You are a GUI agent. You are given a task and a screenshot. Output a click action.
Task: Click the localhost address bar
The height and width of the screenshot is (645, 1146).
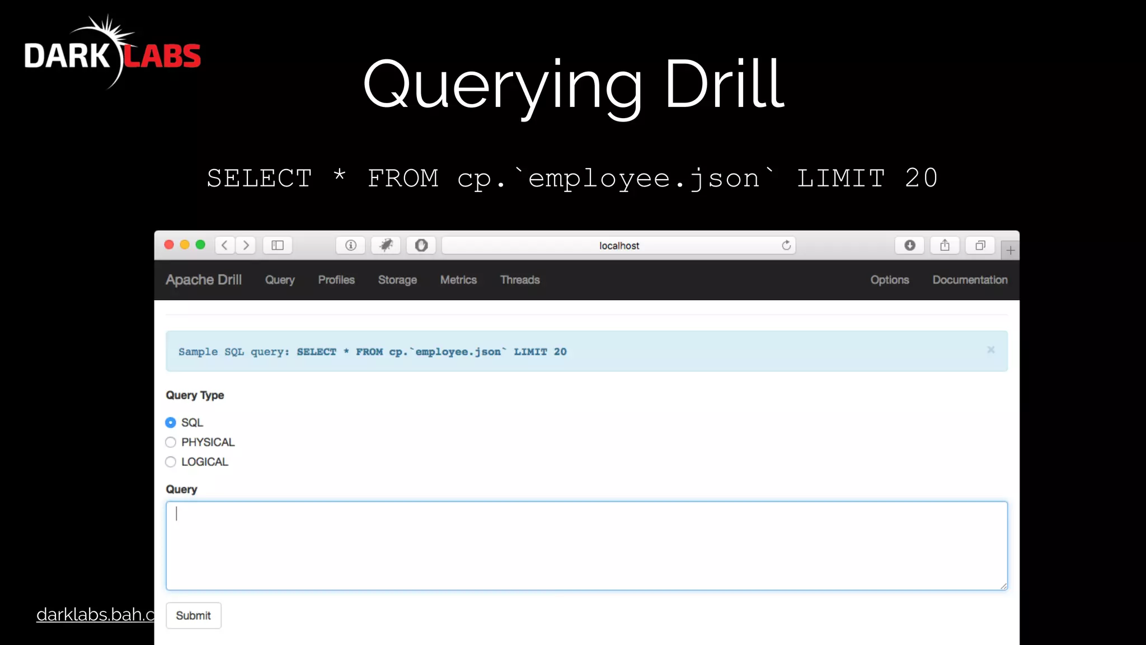(x=618, y=245)
